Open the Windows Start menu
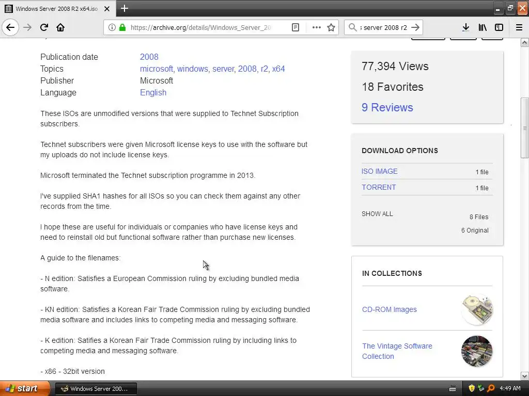 pos(25,388)
